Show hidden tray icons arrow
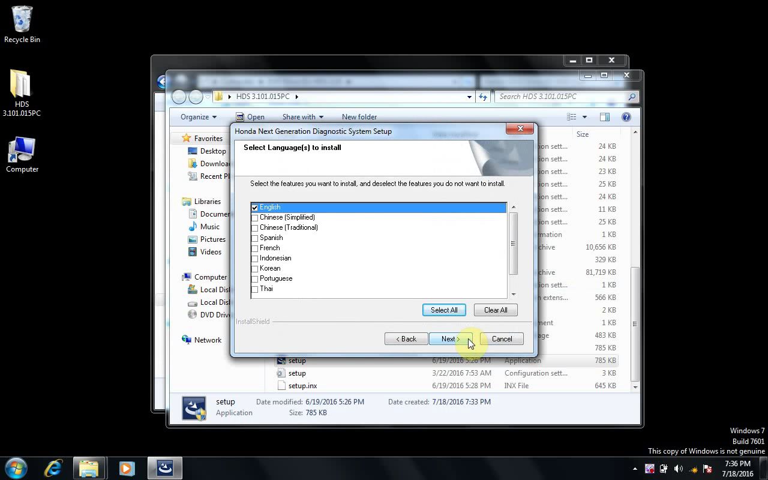The image size is (768, 480). (635, 469)
